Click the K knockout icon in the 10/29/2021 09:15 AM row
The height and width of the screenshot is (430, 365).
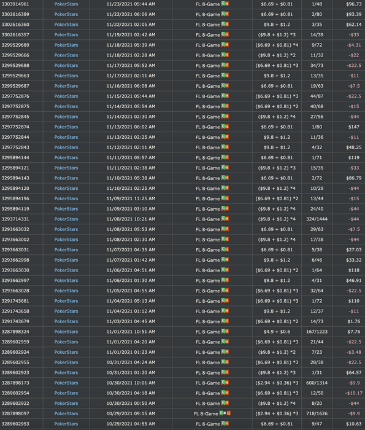[225, 413]
